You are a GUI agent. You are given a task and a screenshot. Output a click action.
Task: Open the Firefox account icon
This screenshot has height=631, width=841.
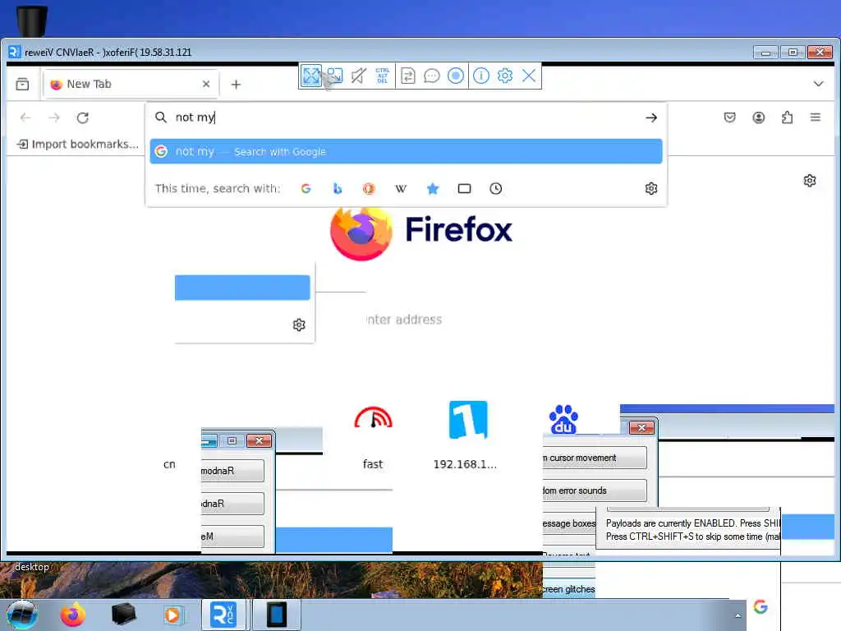[x=758, y=117]
